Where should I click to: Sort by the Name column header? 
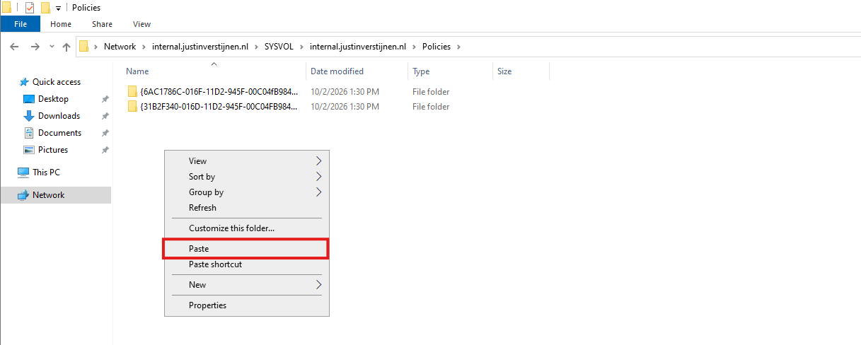pyautogui.click(x=214, y=71)
